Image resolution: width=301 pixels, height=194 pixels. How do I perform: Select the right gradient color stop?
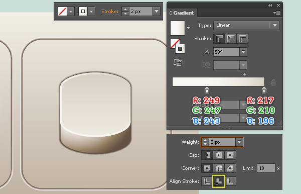tap(264, 90)
